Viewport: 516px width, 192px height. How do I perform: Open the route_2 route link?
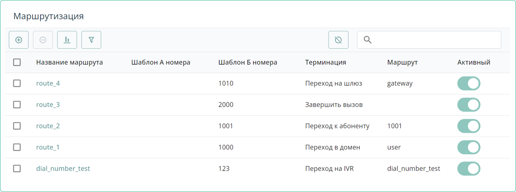point(48,126)
